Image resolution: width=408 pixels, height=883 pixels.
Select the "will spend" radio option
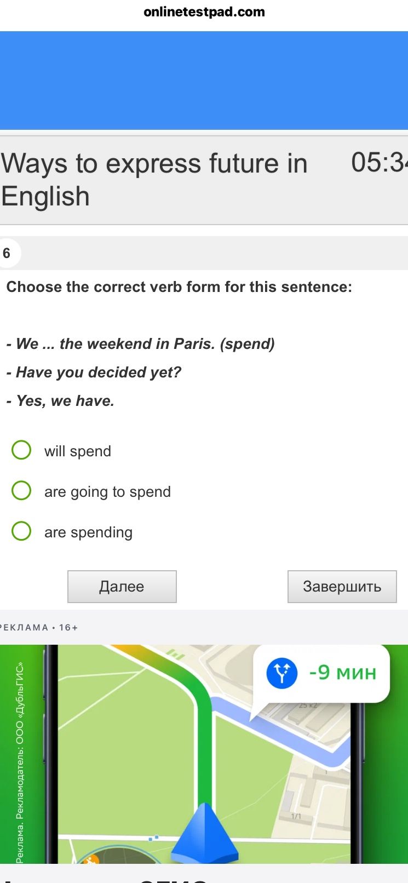click(21, 450)
